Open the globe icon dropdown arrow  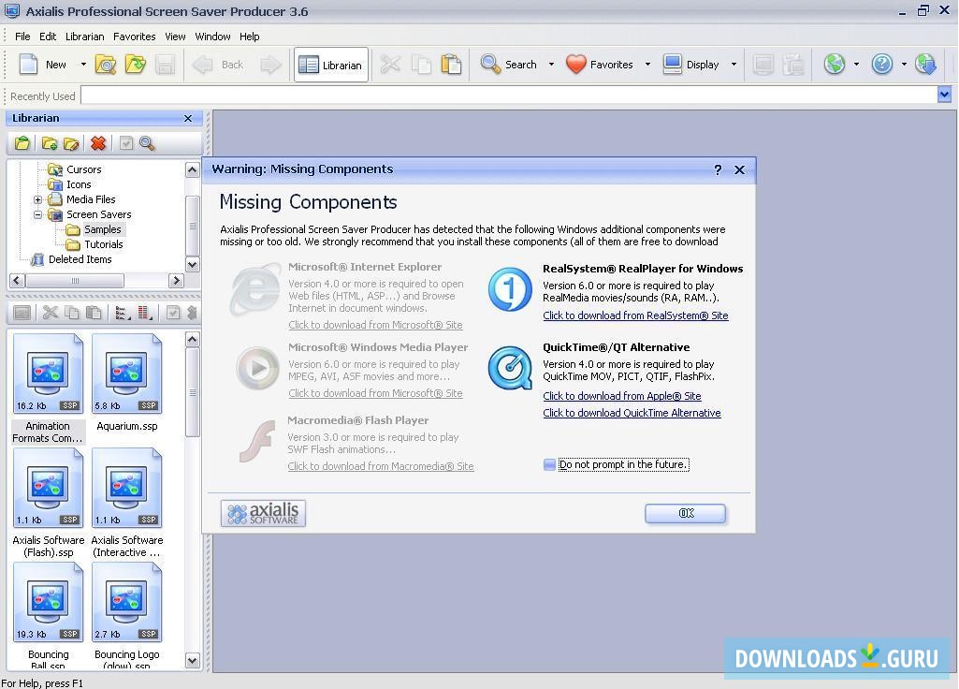(x=856, y=65)
